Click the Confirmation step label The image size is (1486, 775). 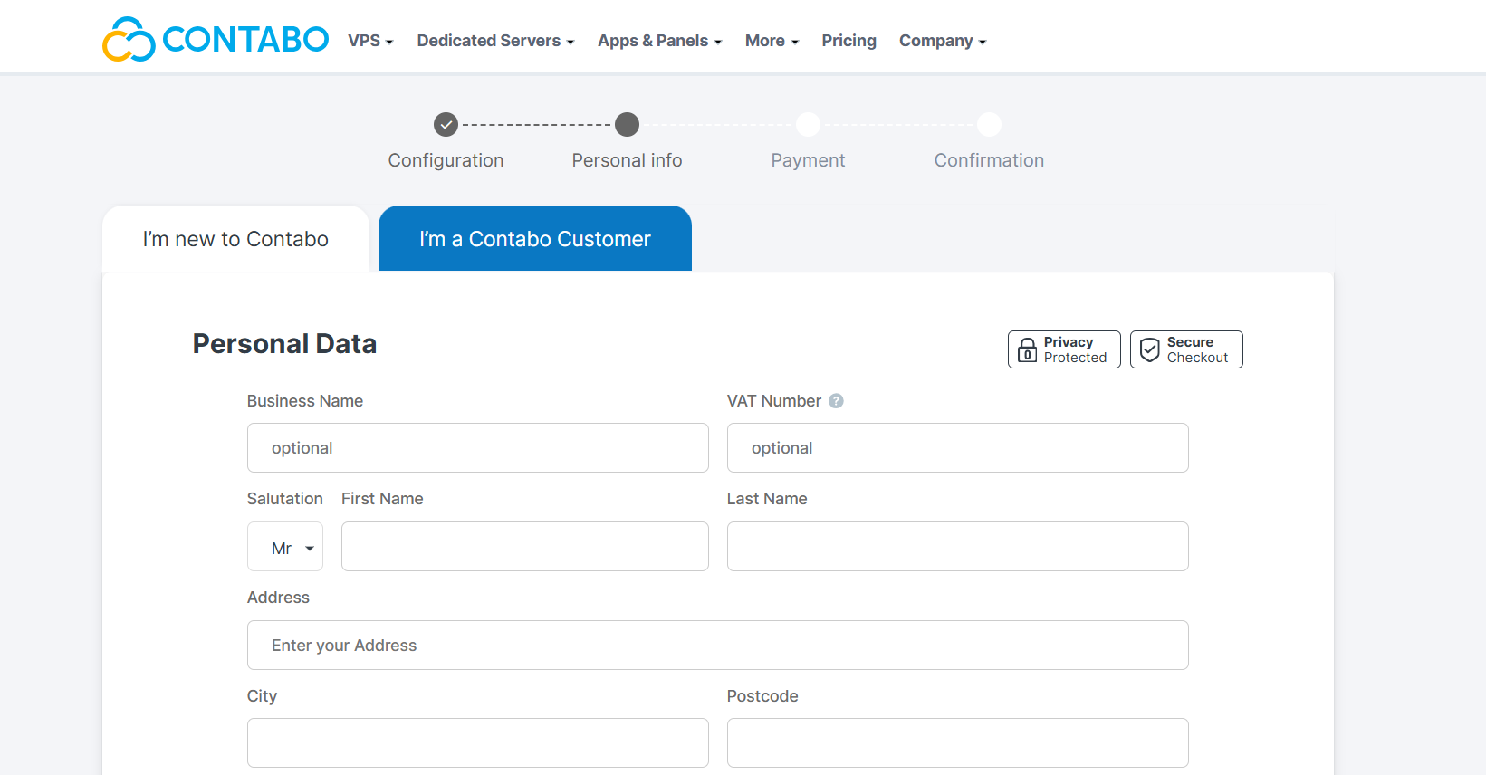989,160
